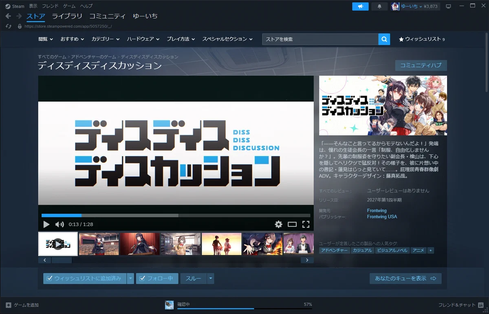The width and height of the screenshot is (489, 314).
Task: Click the Big Picture monitor icon
Action: click(449, 6)
